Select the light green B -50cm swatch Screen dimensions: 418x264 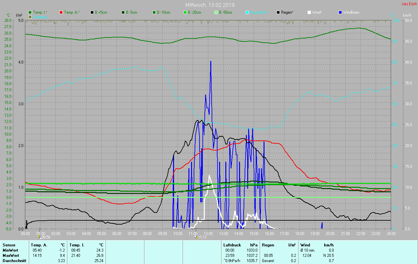pyautogui.click(x=216, y=12)
